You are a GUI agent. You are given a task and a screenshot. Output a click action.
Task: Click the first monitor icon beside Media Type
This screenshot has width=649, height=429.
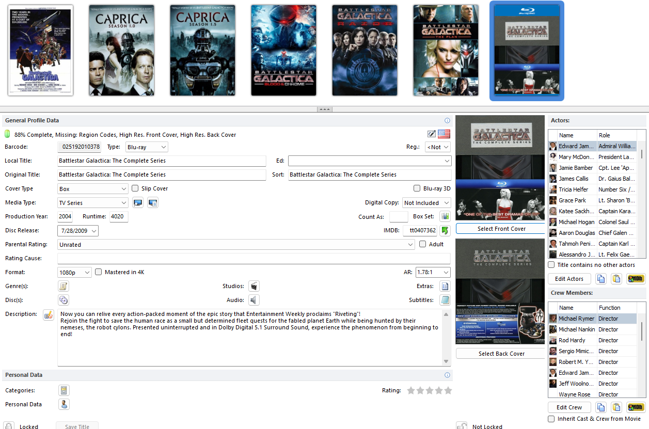[x=138, y=203]
